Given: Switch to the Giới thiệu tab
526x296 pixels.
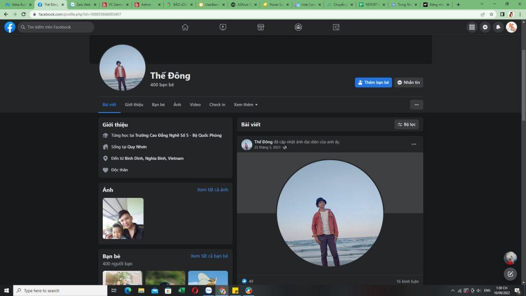Looking at the screenshot, I should [134, 105].
